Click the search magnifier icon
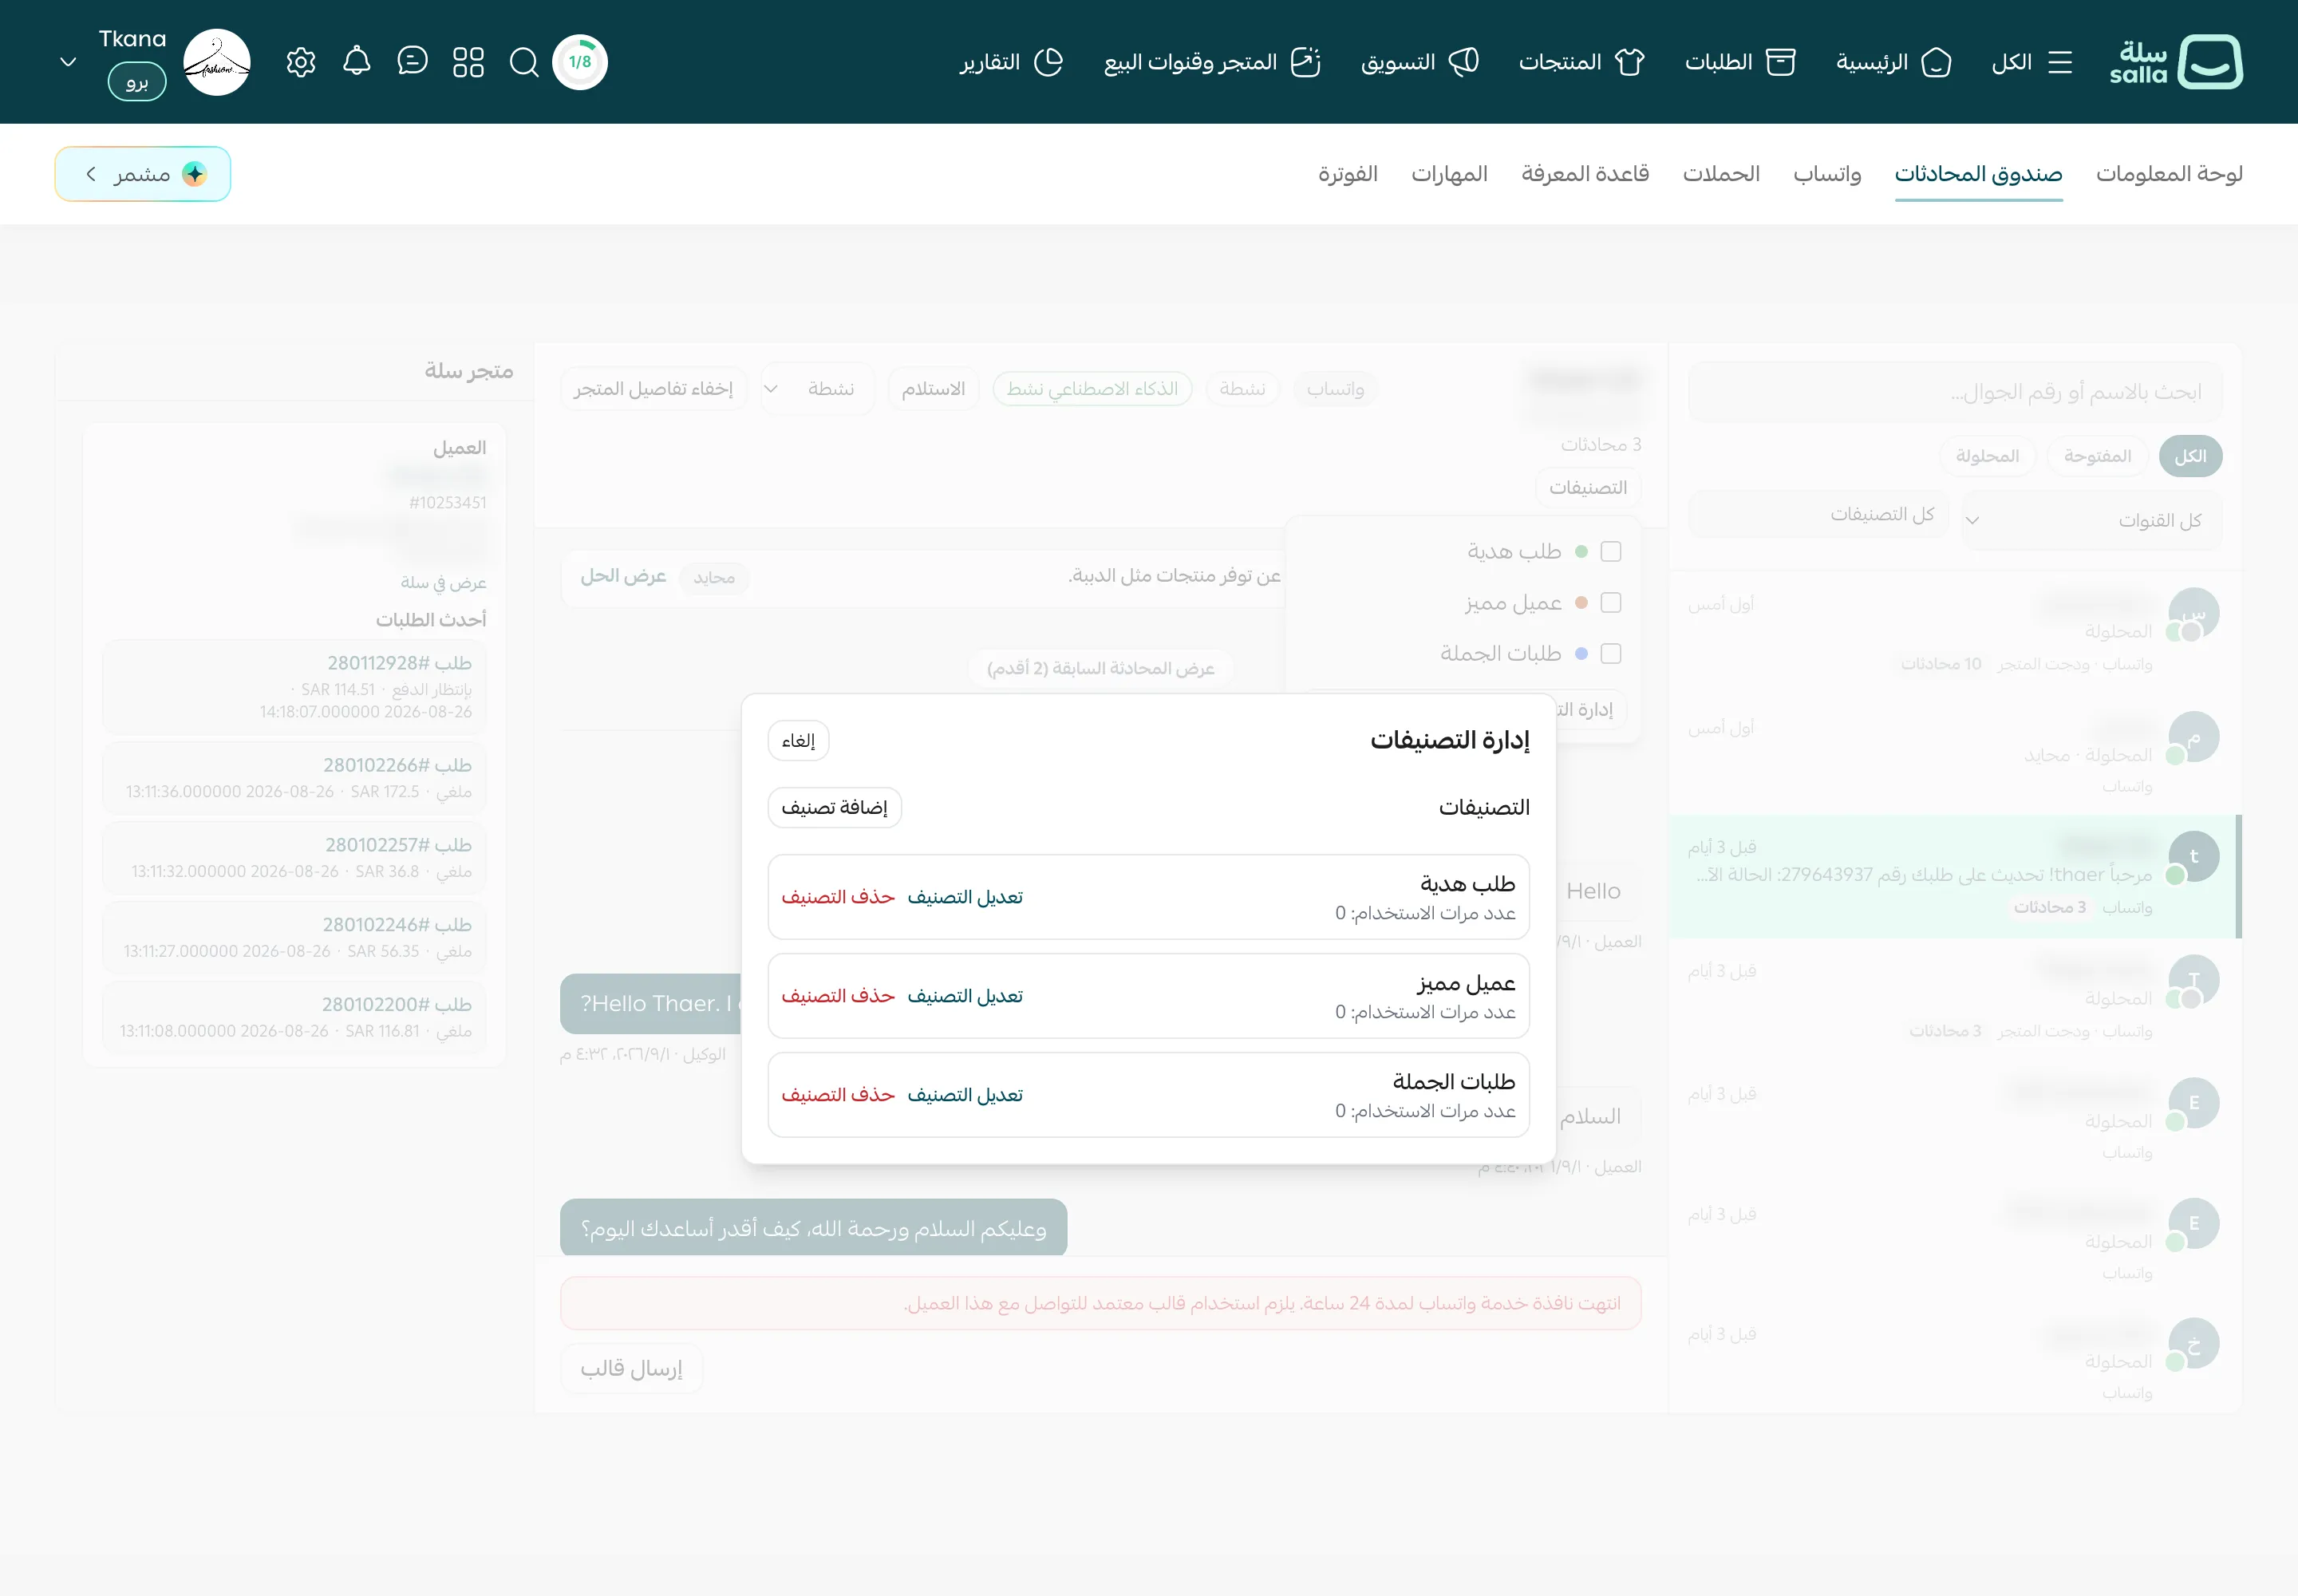 [x=524, y=62]
